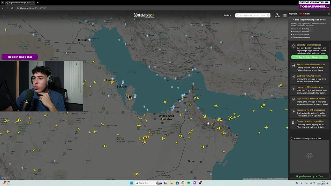Close the right sidebar panel
This screenshot has height=186, width=331.
tap(329, 14)
